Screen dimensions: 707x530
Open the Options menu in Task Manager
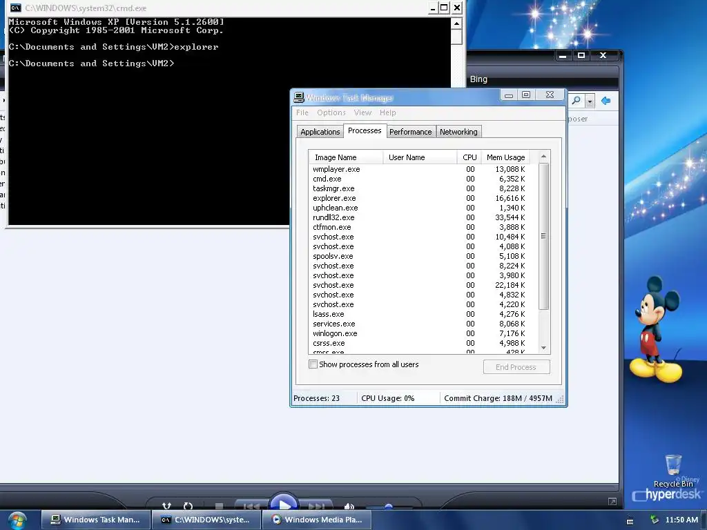(331, 112)
